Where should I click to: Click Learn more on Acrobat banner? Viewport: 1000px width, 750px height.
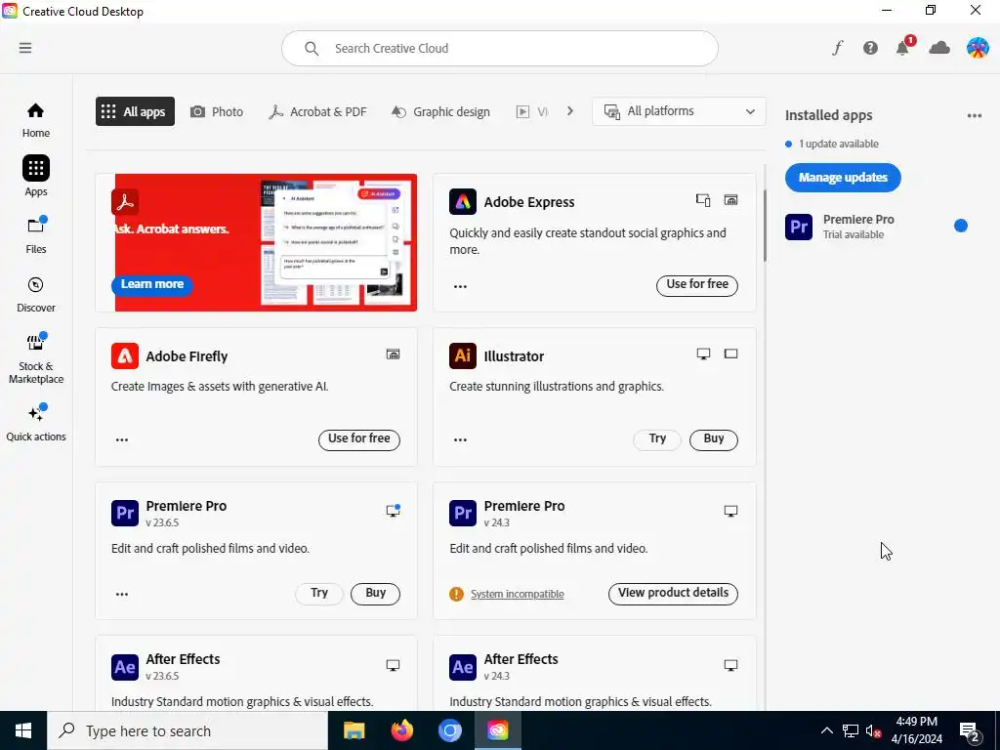(x=151, y=284)
